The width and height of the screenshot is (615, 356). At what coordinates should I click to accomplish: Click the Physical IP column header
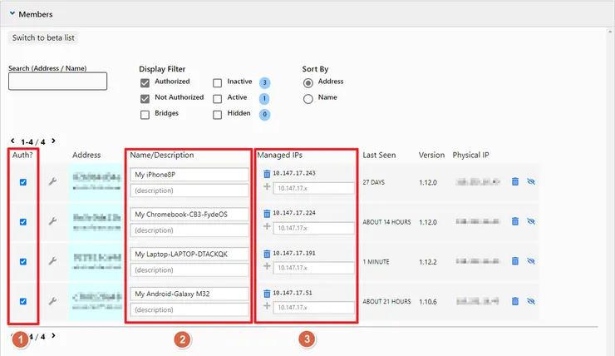point(470,155)
